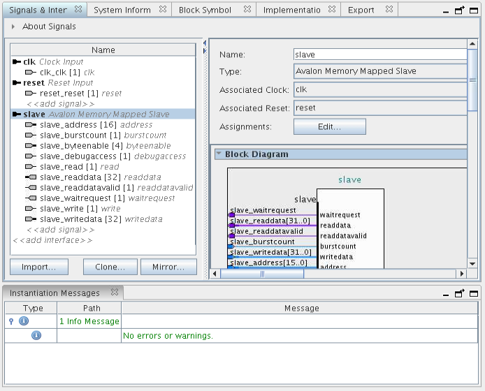
Task: Click the slave interface icon in tree
Action: pyautogui.click(x=17, y=115)
